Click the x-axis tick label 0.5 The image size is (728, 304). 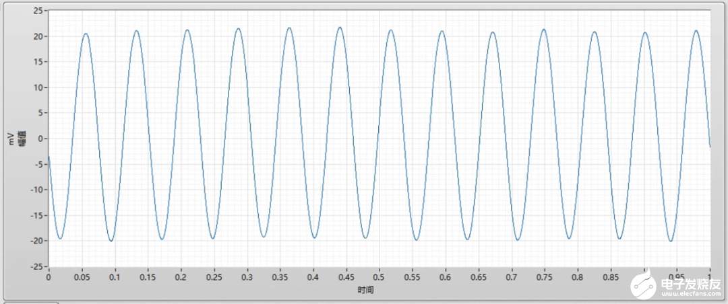click(380, 276)
